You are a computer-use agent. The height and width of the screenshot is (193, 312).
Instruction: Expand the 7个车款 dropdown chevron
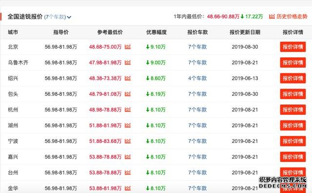(x=69, y=17)
